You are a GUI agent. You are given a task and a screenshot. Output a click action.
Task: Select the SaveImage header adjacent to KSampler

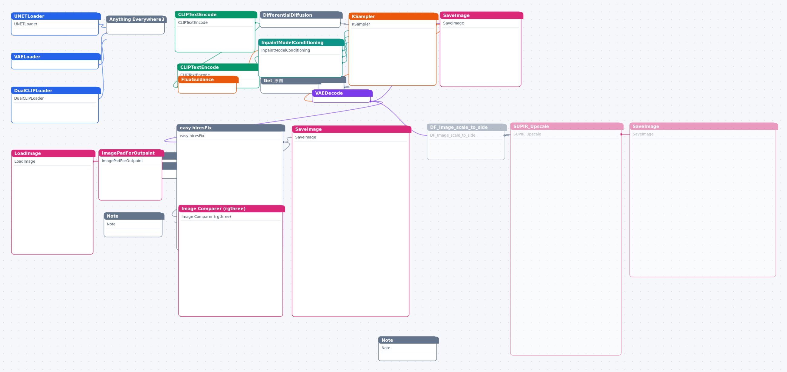[x=482, y=15]
